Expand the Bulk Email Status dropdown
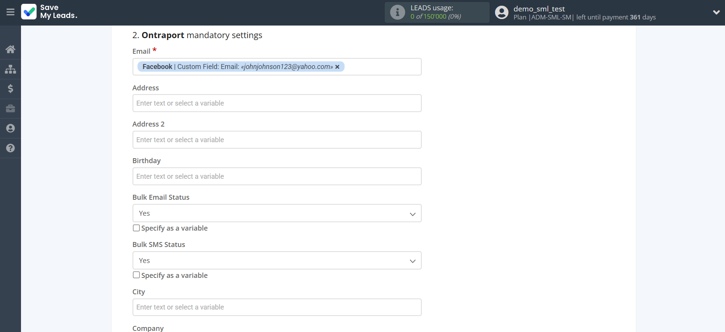 pyautogui.click(x=277, y=213)
